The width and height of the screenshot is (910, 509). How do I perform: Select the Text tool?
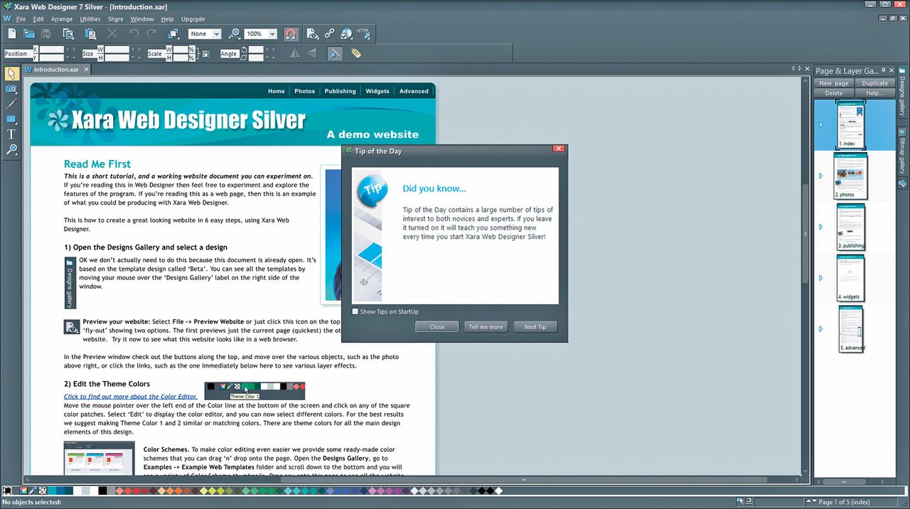click(11, 134)
